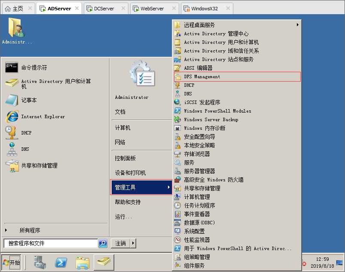Click the 组策略管理 icon

[x=177, y=257]
